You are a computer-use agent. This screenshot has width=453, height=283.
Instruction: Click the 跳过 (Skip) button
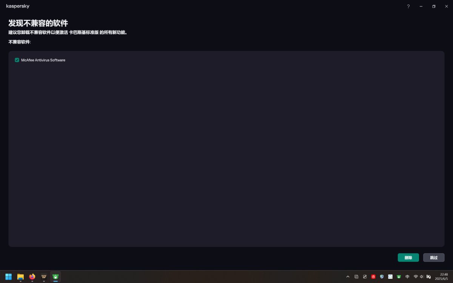(434, 258)
